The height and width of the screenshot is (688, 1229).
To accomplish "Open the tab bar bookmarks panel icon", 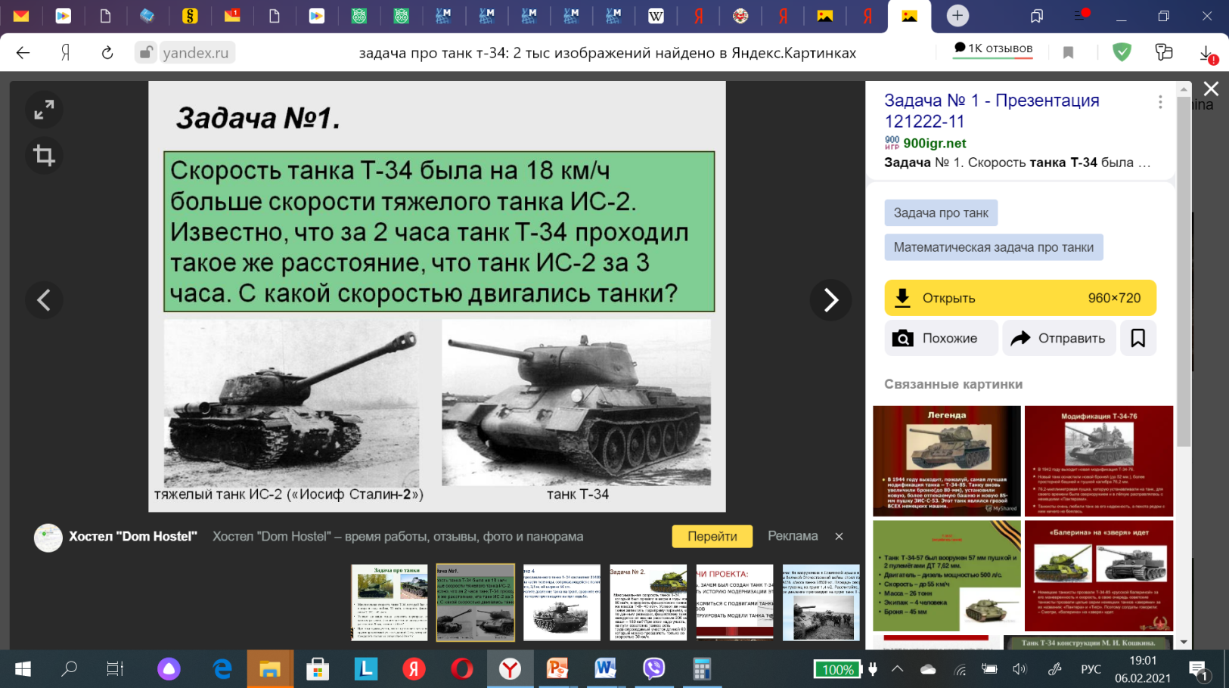I will pyautogui.click(x=1037, y=15).
